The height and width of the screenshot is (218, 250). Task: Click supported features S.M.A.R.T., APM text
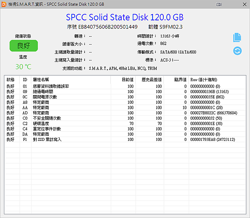coord(123,68)
